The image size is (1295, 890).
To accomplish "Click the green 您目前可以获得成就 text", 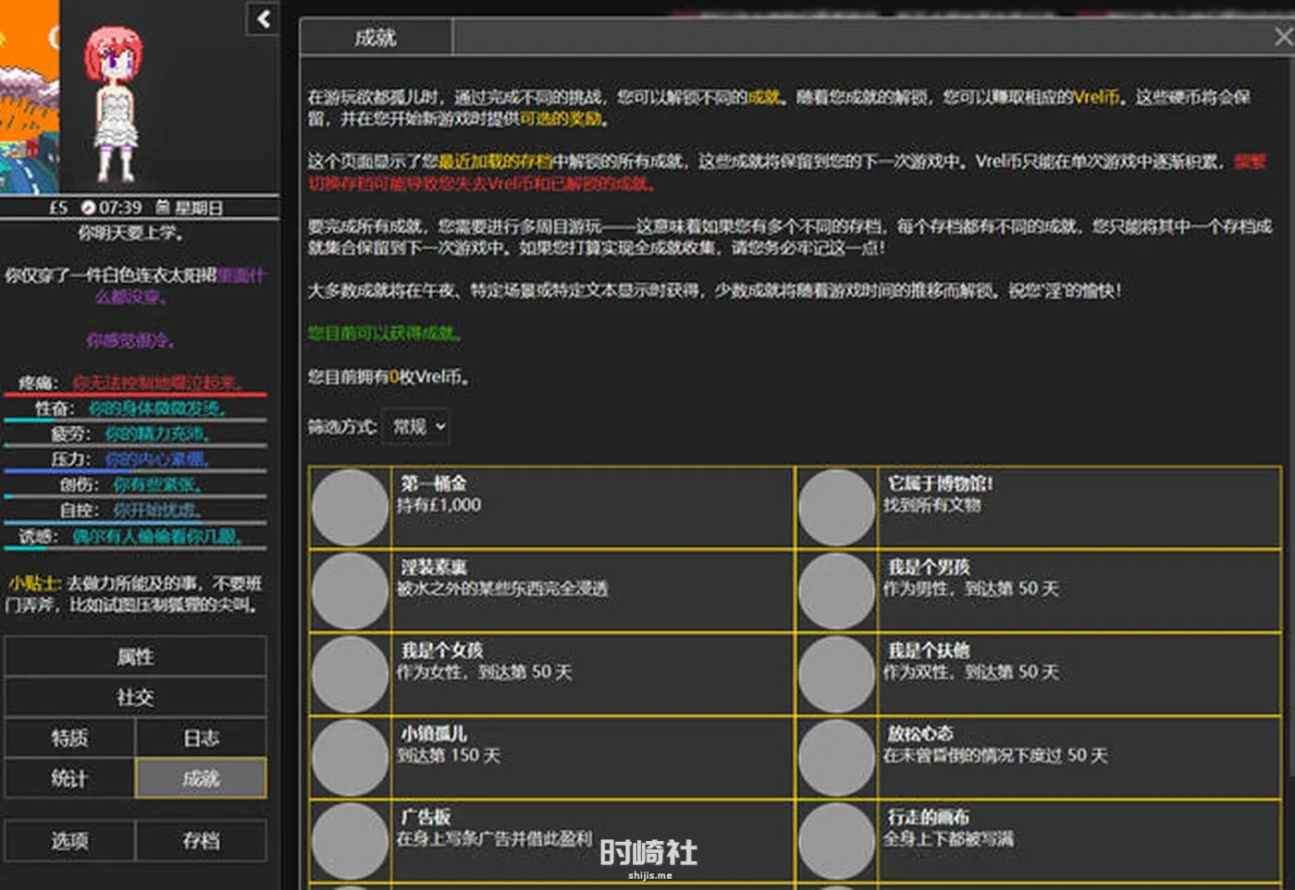I will pos(386,333).
